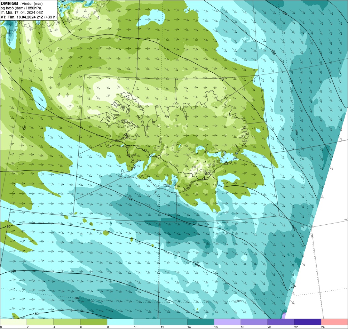The image size is (348, 329).
Task: Click legend tick label '12'
Action: (x=162, y=327)
